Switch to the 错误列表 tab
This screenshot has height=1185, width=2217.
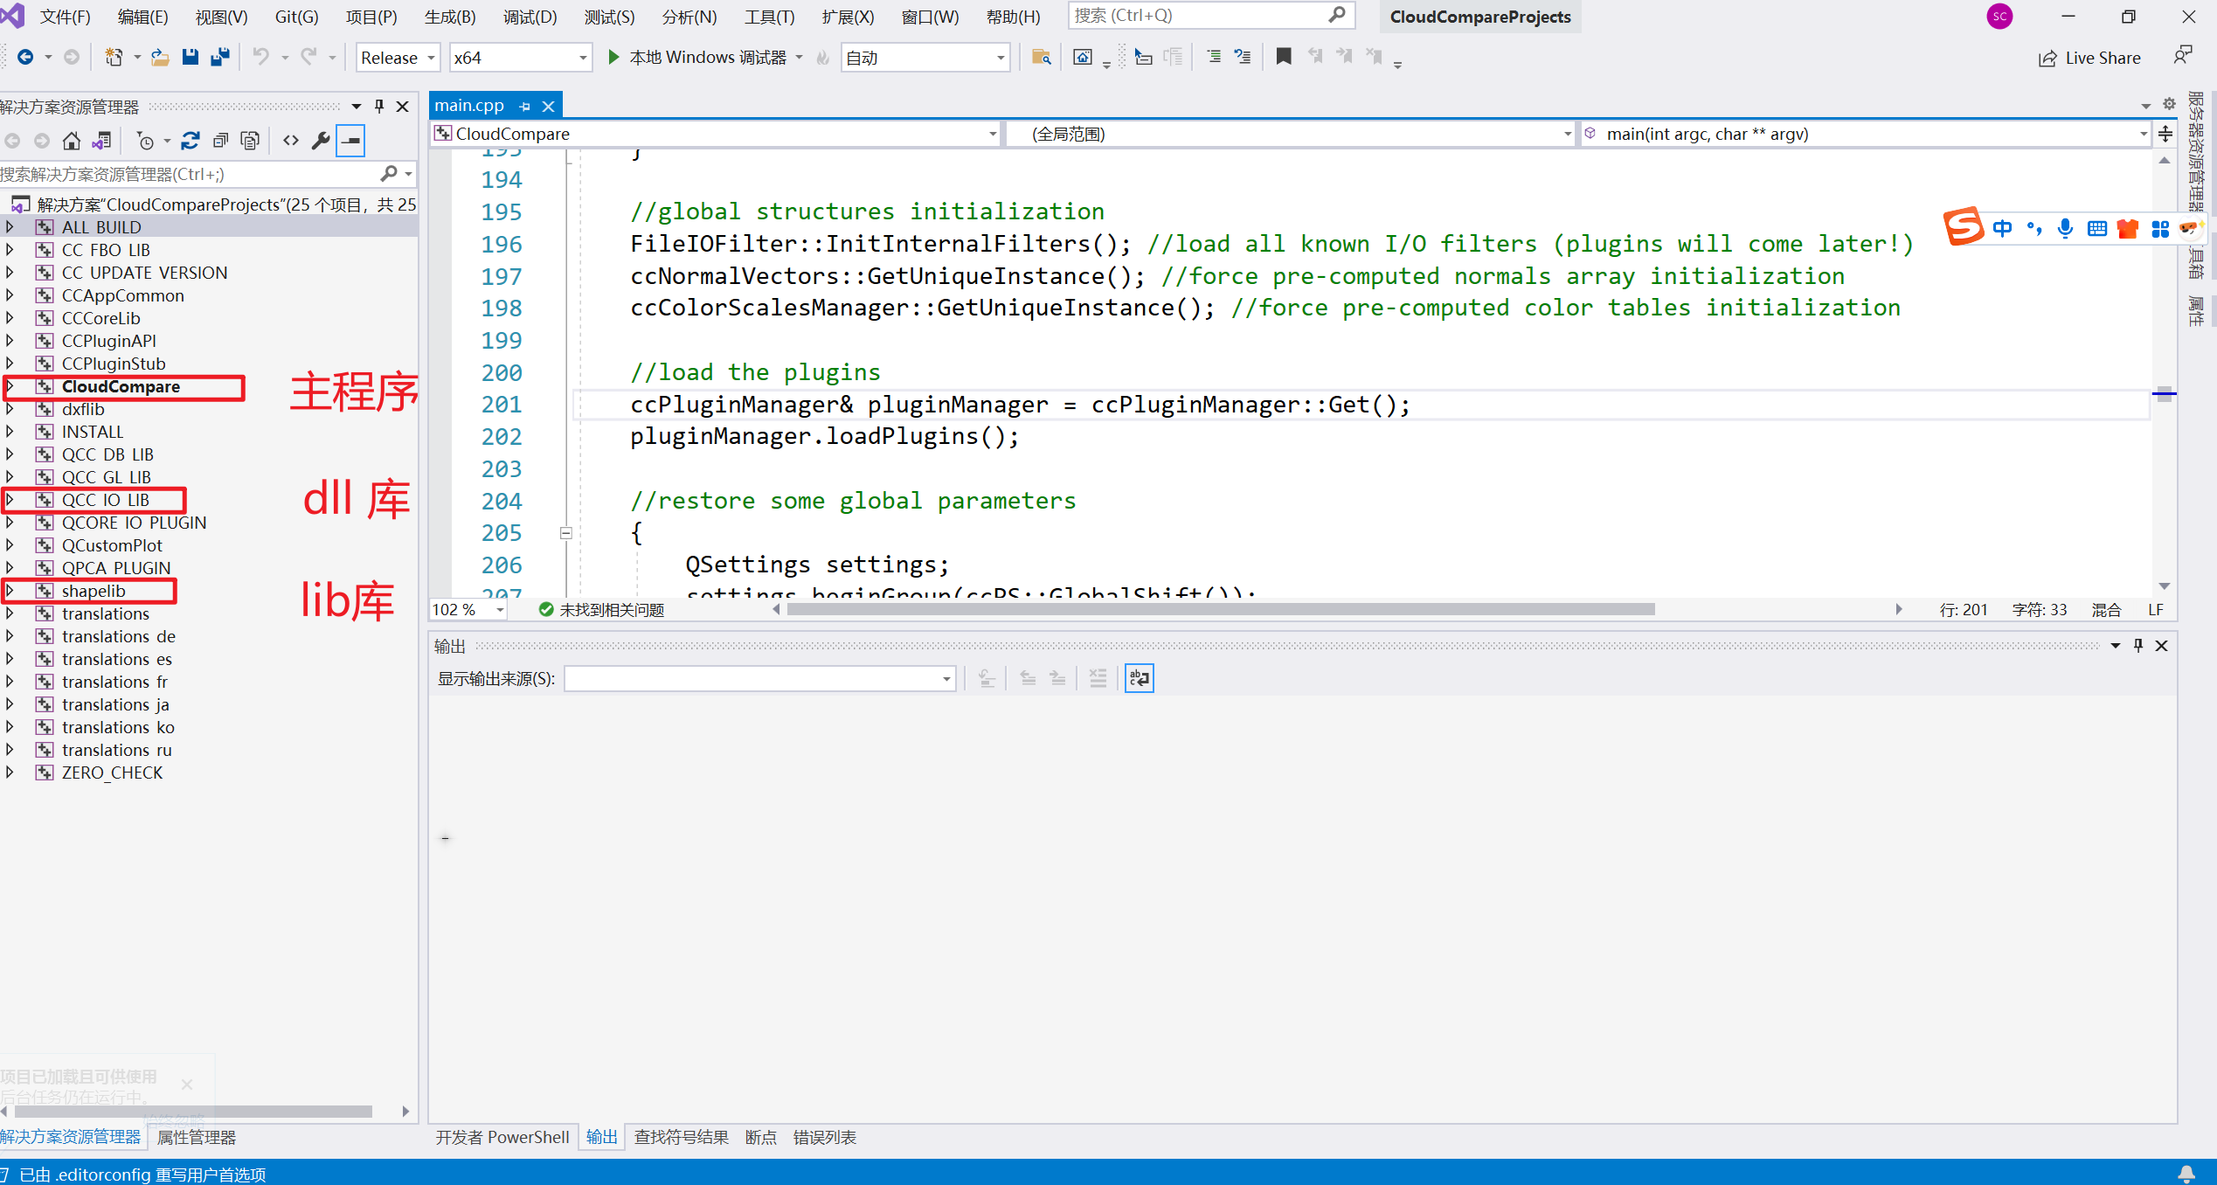(824, 1138)
